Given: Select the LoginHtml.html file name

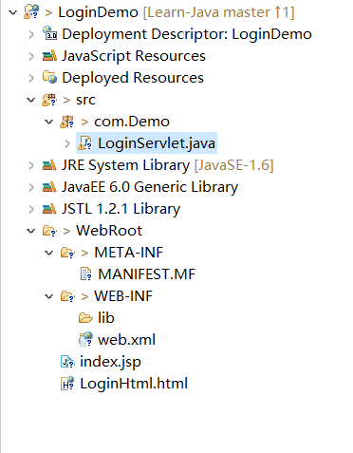Looking at the screenshot, I should 134,384.
